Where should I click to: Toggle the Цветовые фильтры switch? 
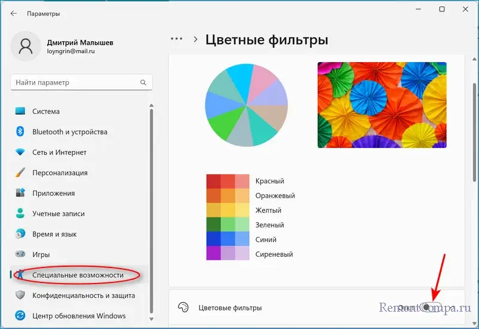pos(432,307)
